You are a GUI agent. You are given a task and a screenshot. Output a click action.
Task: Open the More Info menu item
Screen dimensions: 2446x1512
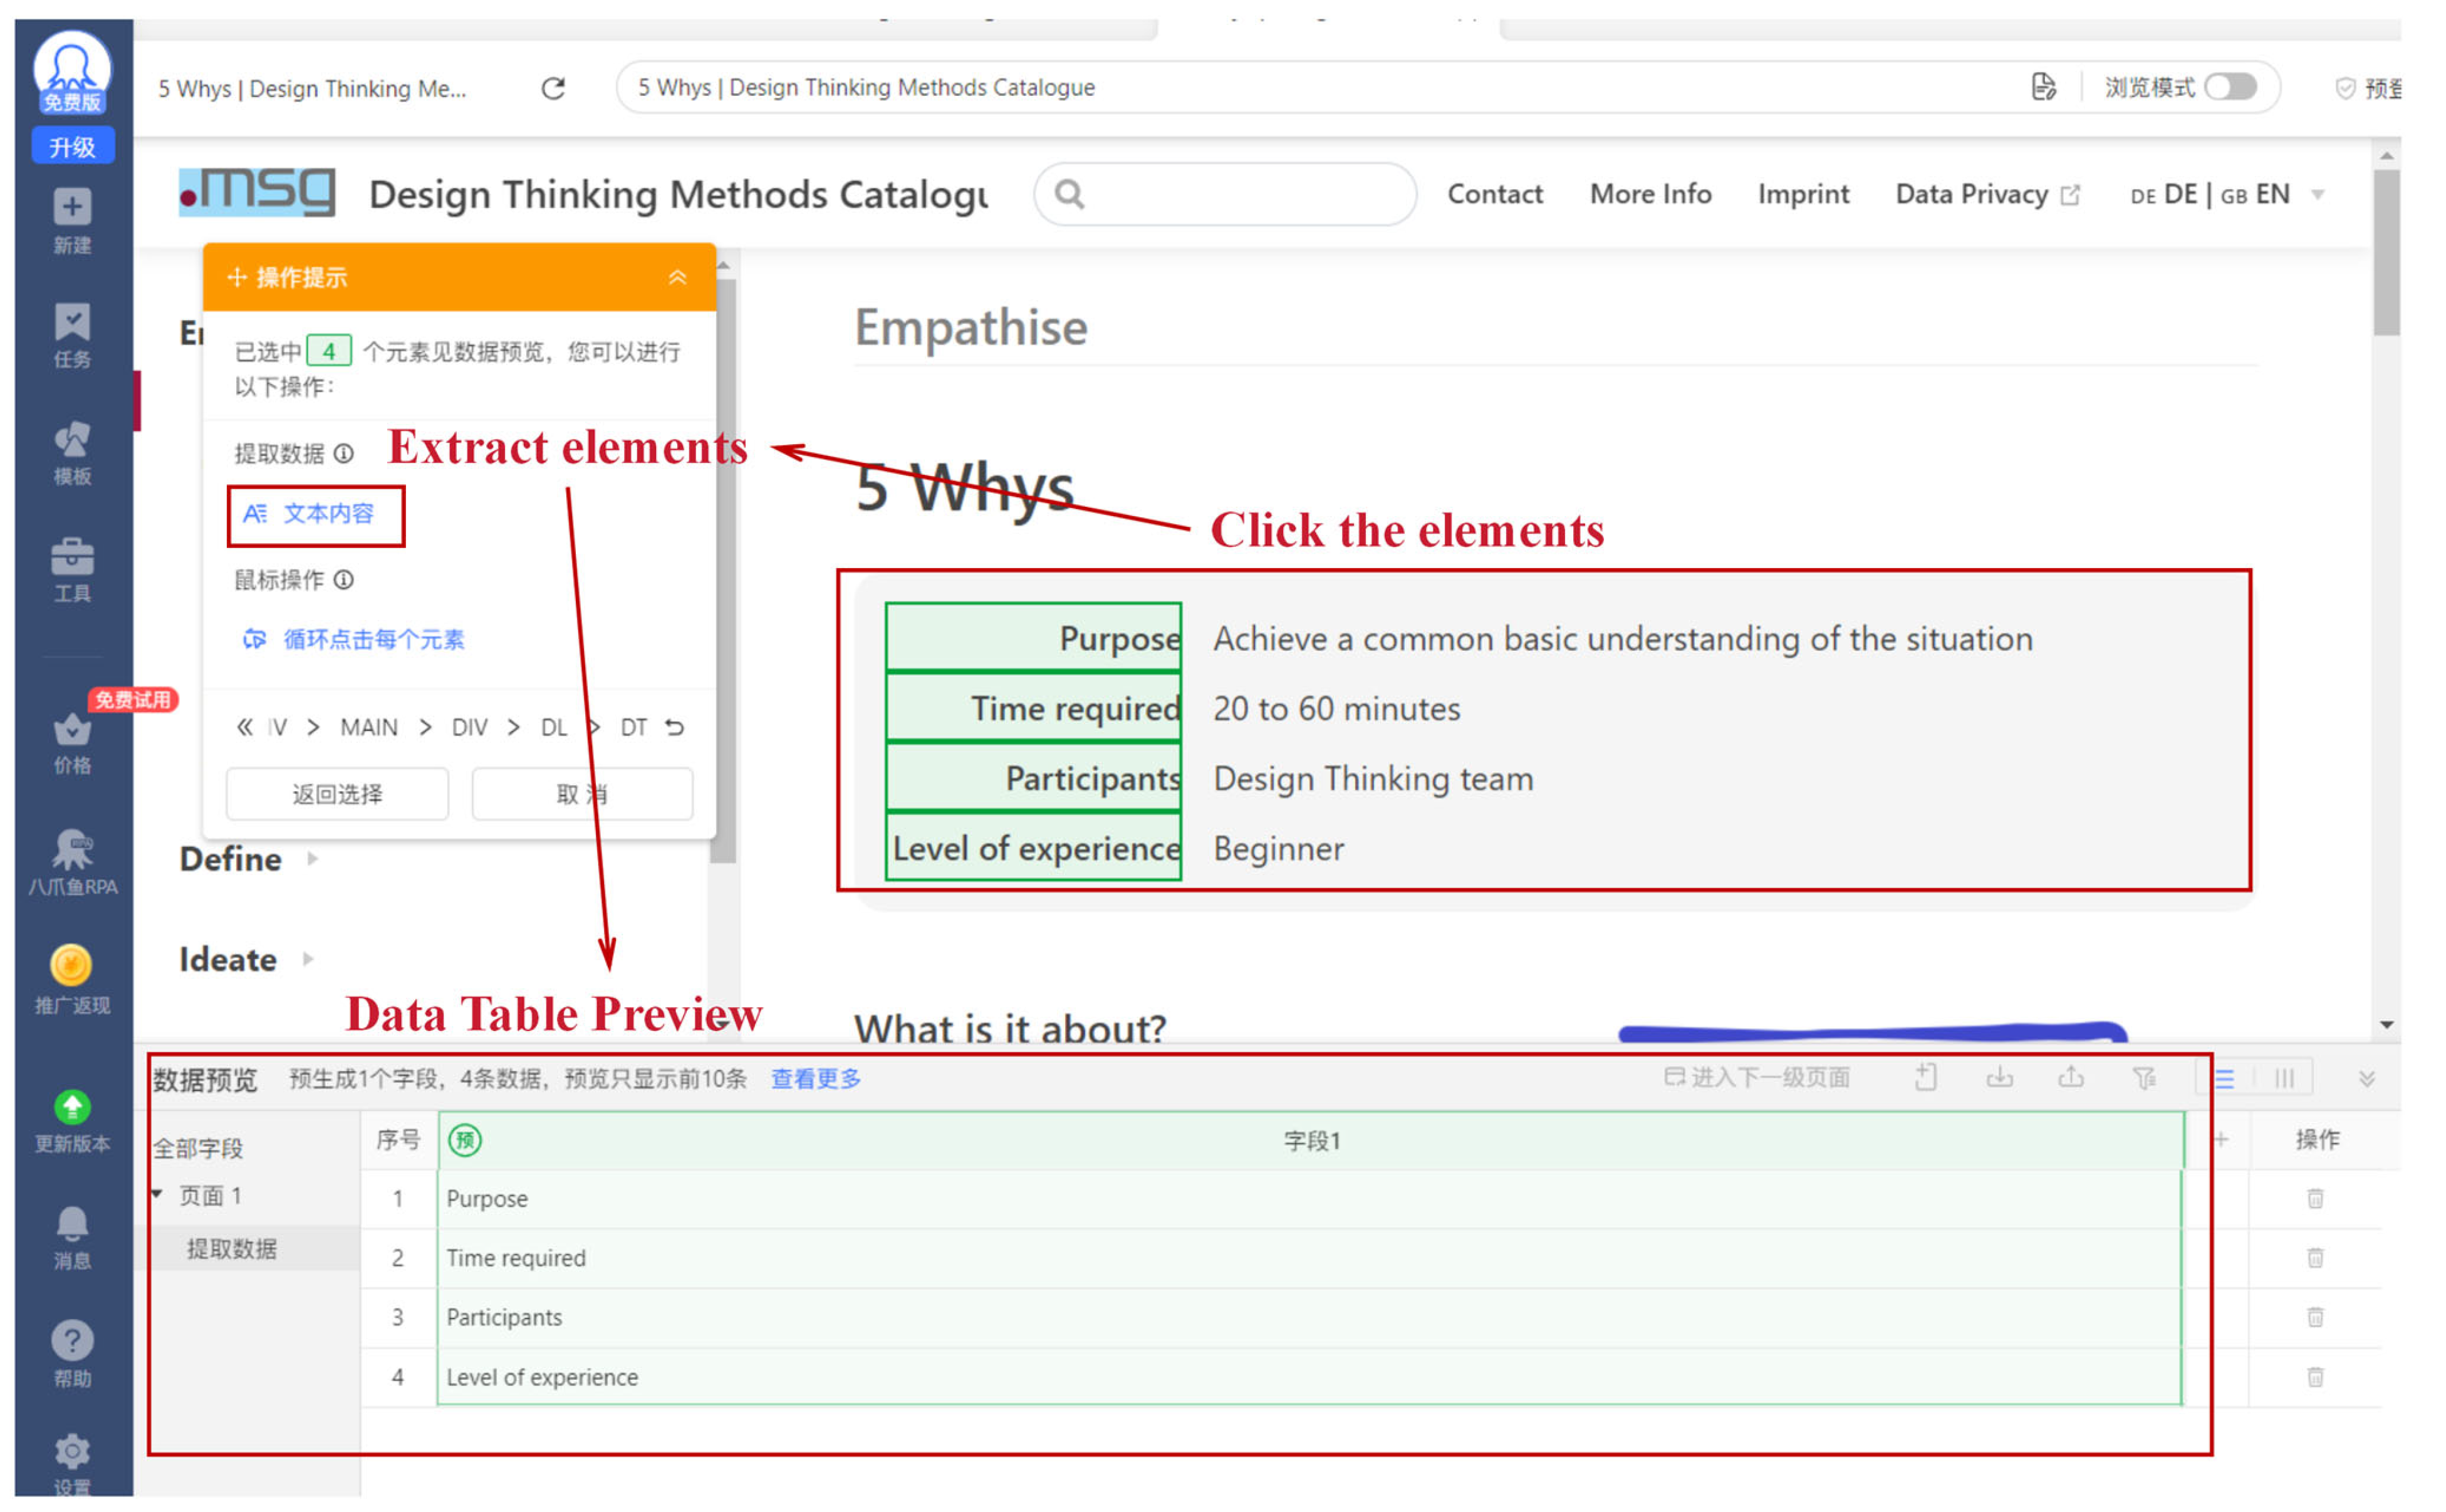[x=1650, y=194]
